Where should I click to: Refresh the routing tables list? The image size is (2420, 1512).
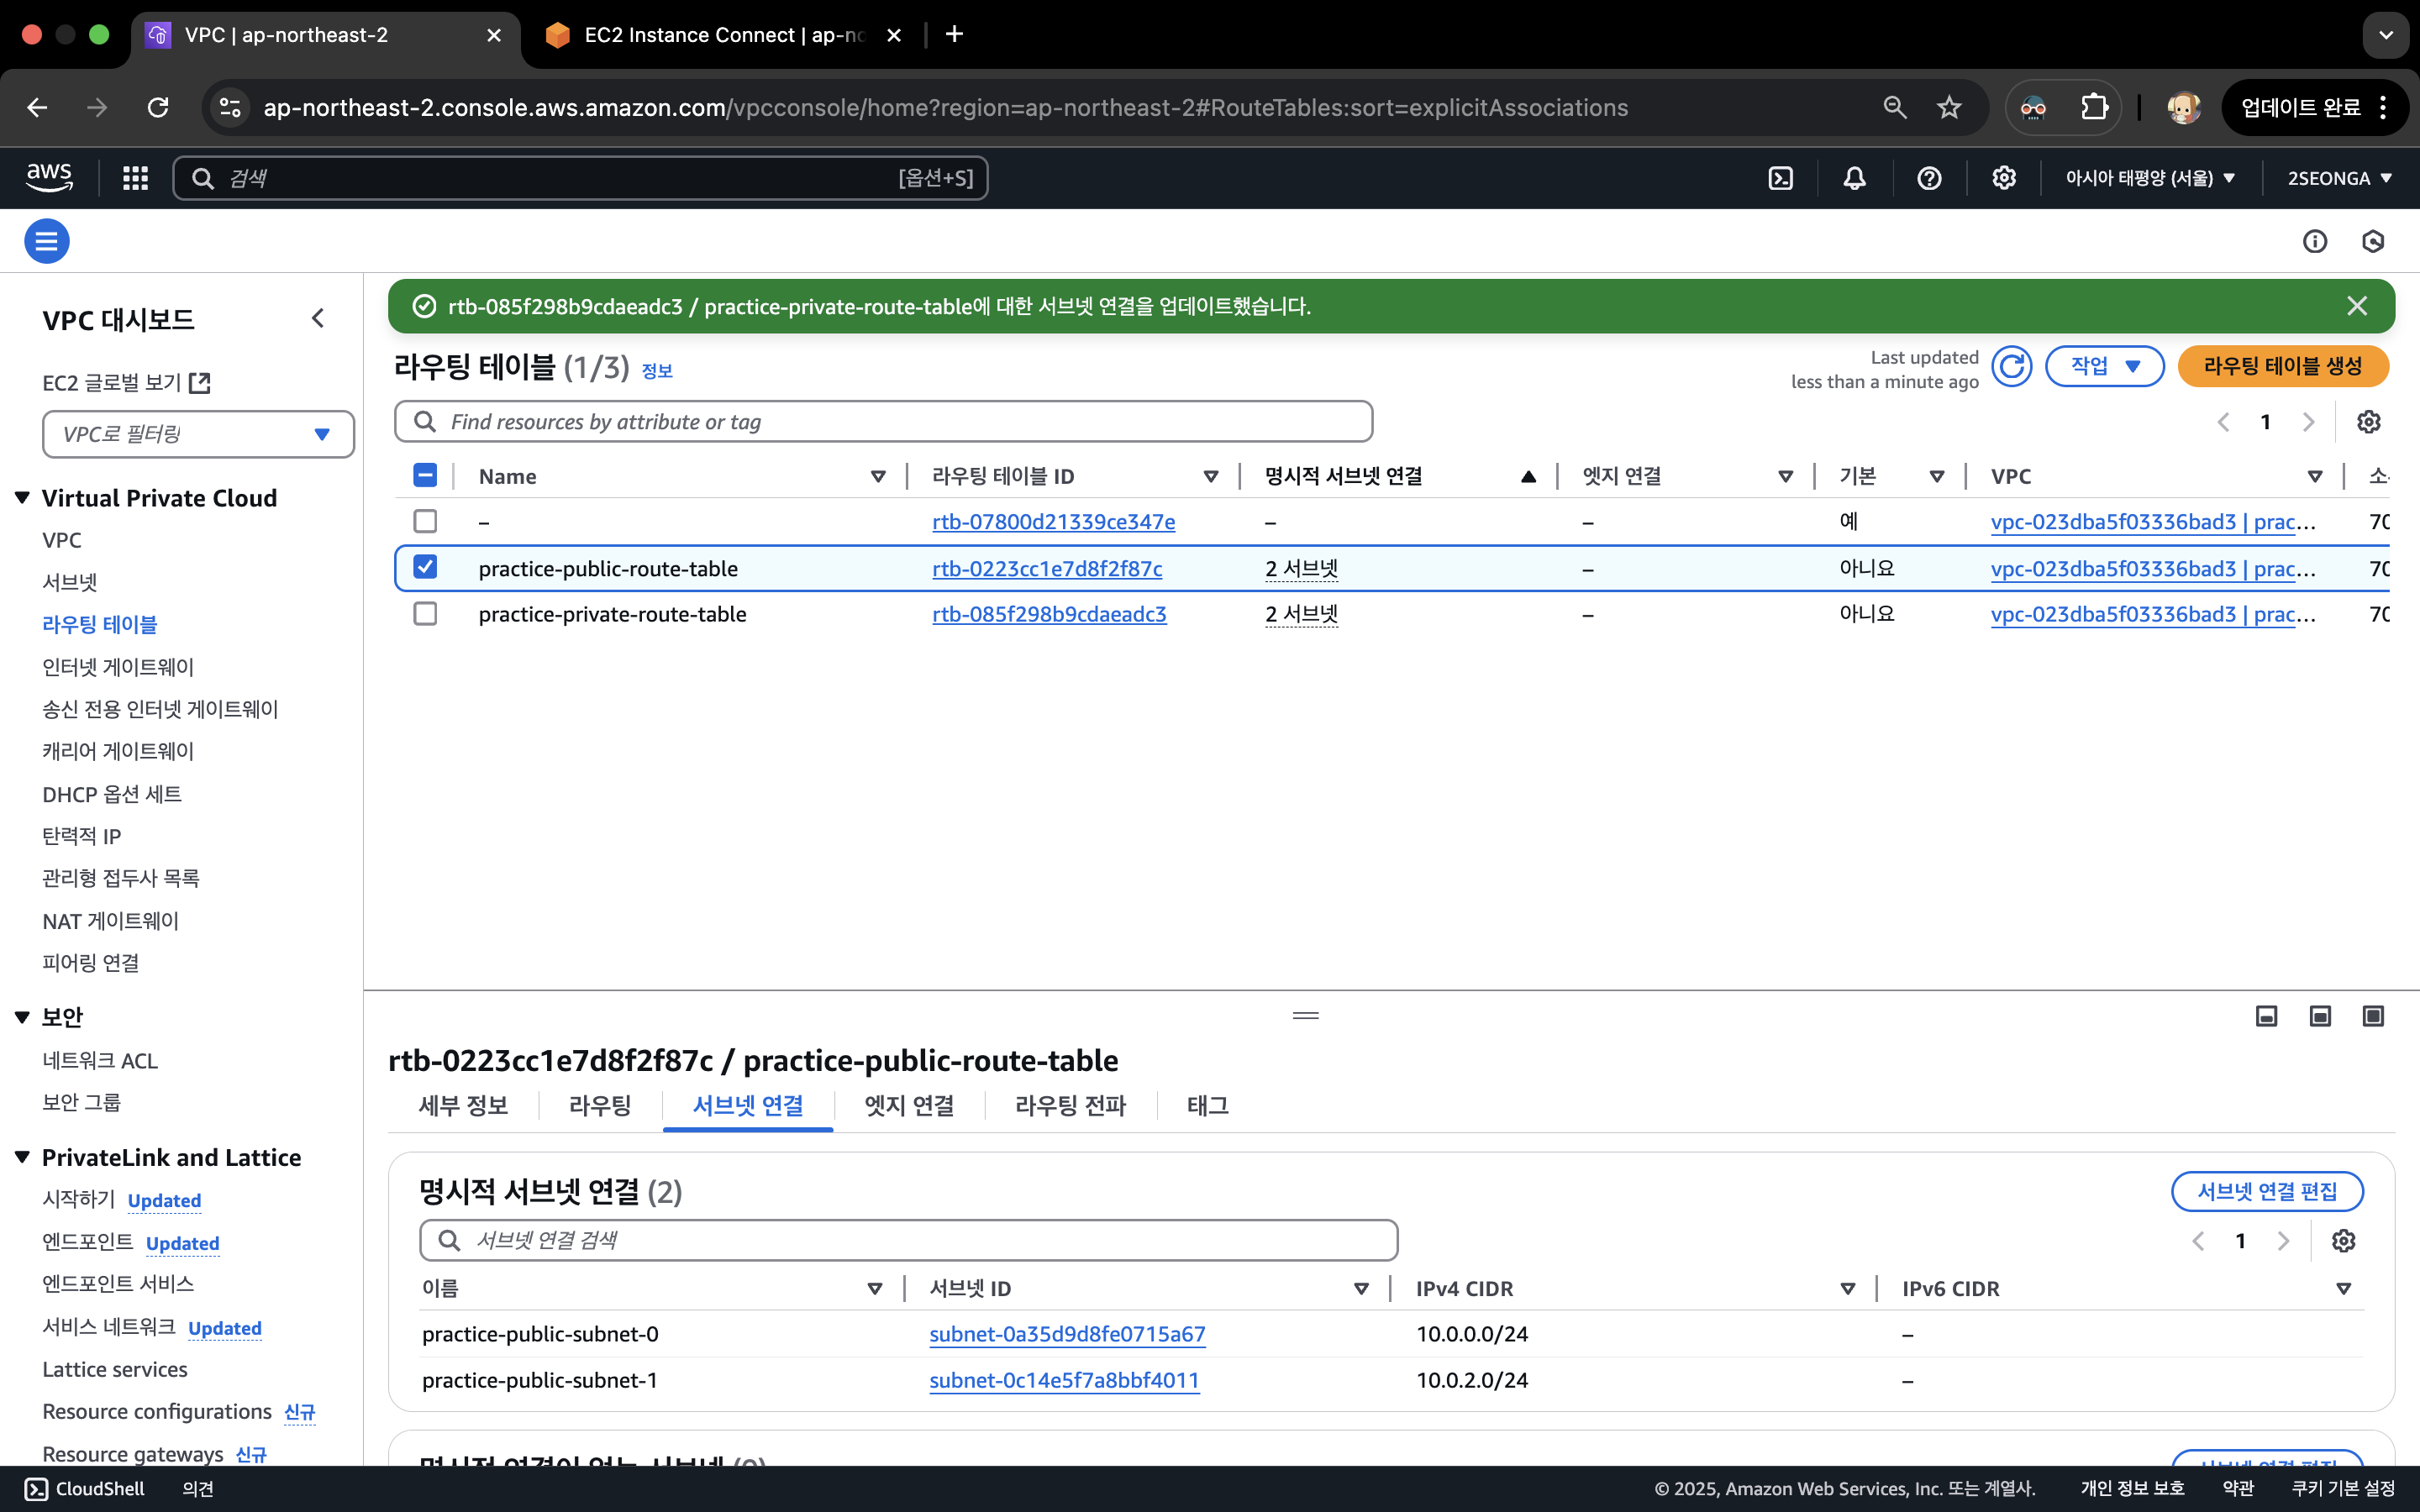(x=2011, y=367)
